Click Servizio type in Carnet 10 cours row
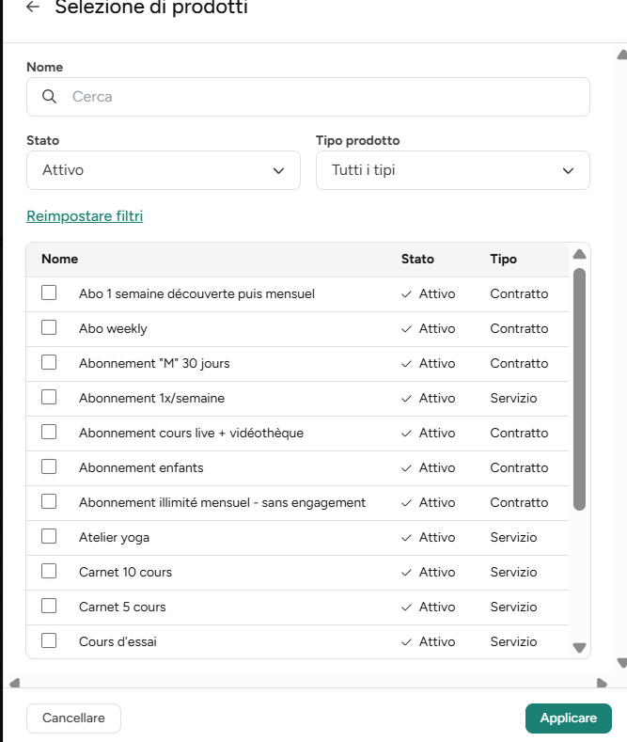 tap(513, 572)
